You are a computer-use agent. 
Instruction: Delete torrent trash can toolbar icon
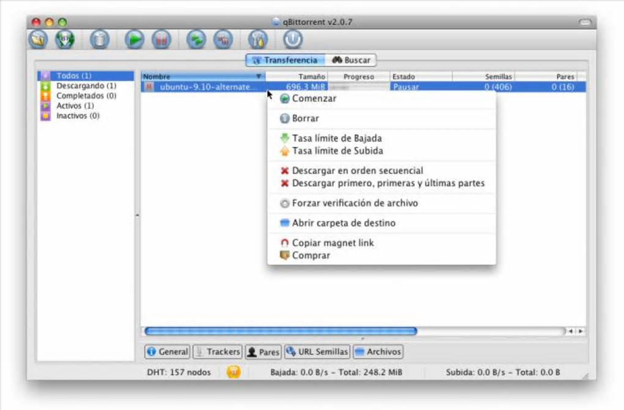[x=100, y=39]
